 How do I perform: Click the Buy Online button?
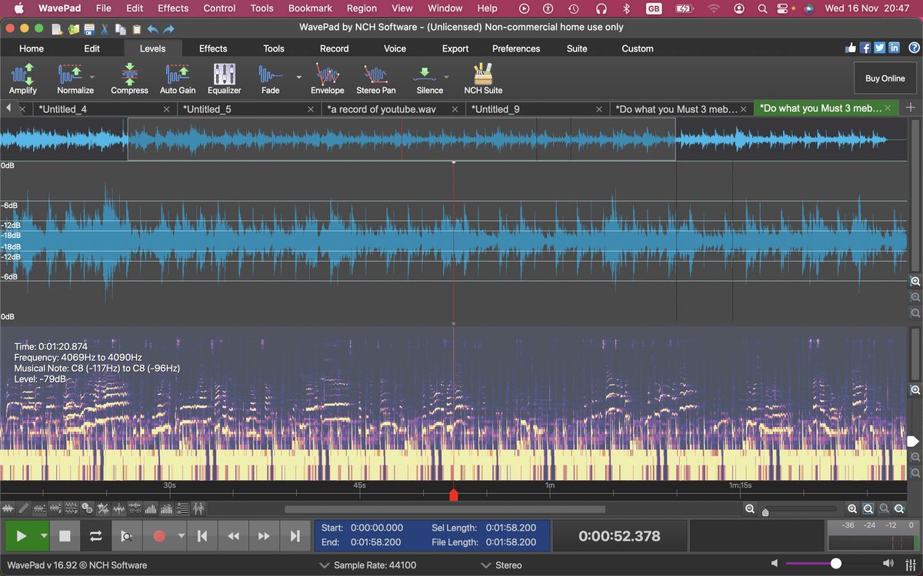pos(885,78)
